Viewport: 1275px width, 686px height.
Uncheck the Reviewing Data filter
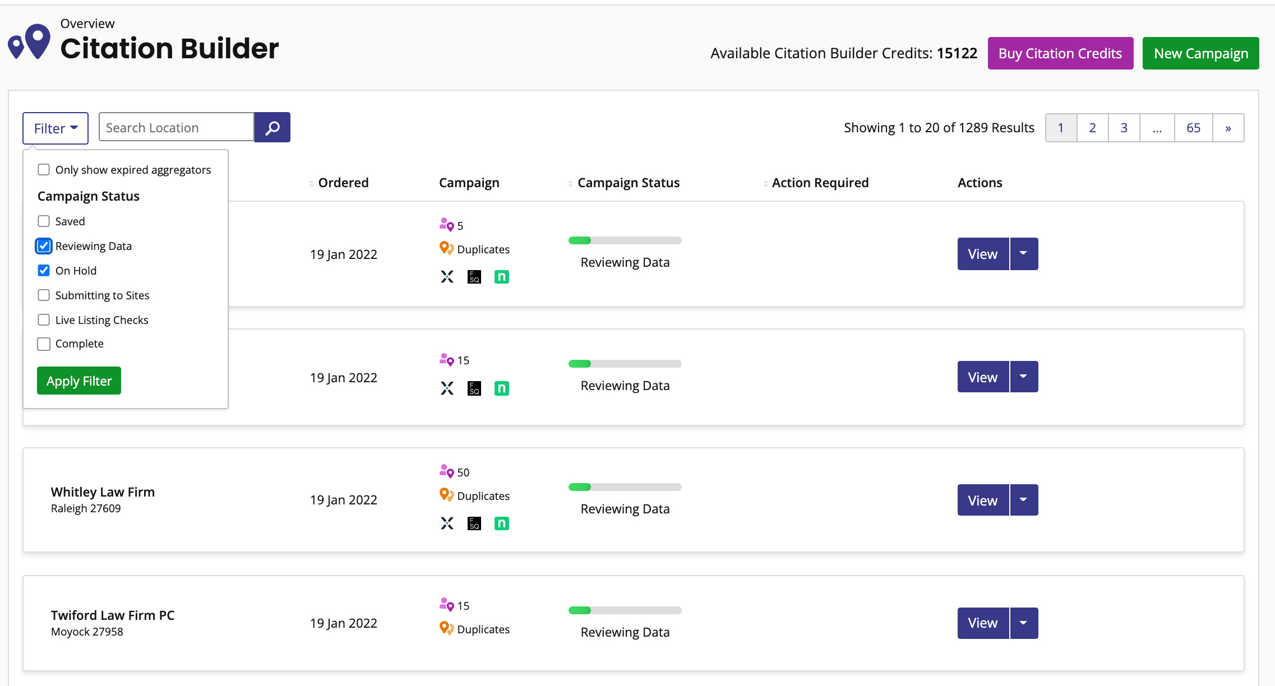tap(44, 245)
